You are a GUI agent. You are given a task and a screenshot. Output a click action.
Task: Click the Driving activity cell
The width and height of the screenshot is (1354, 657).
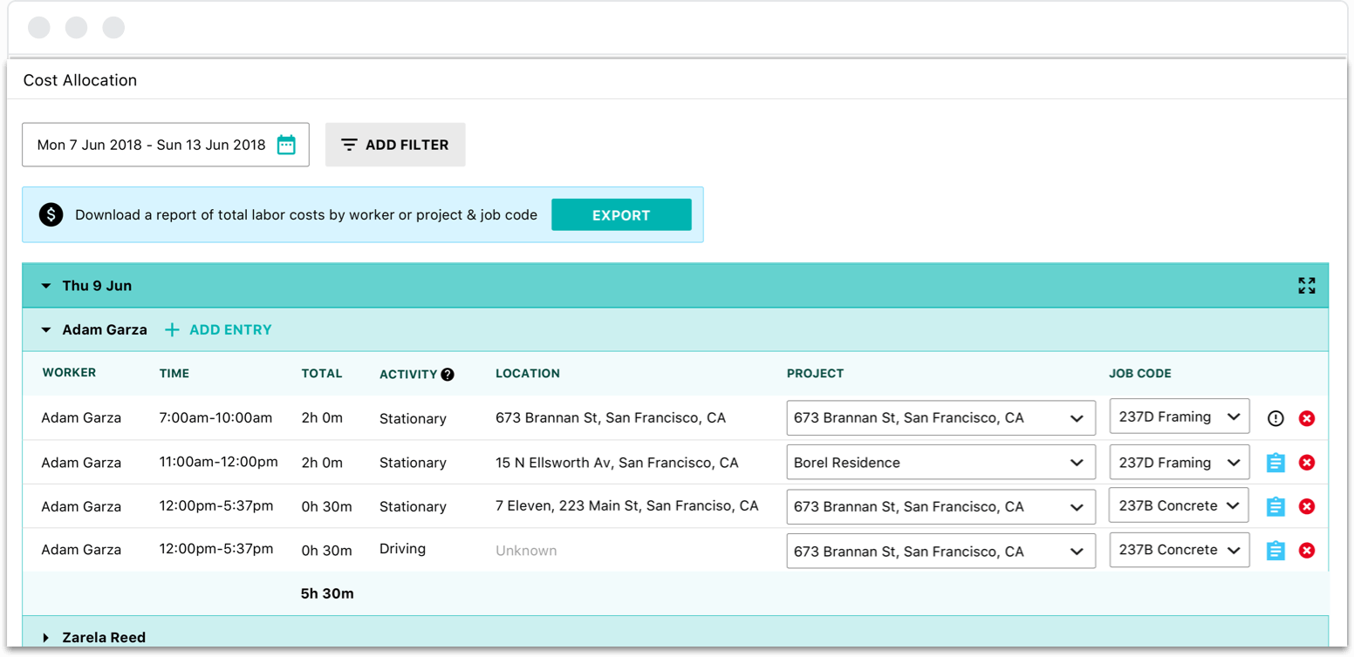[403, 550]
